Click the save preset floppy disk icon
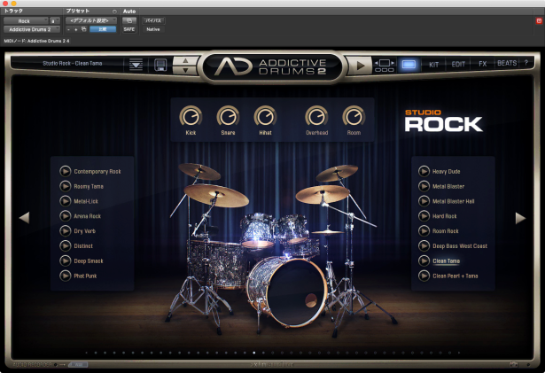The height and width of the screenshot is (373, 545). [160, 65]
